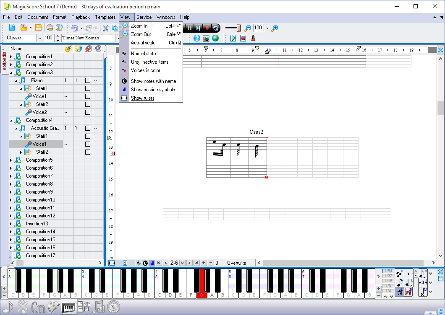Open the Classic style dropdown

pos(40,38)
